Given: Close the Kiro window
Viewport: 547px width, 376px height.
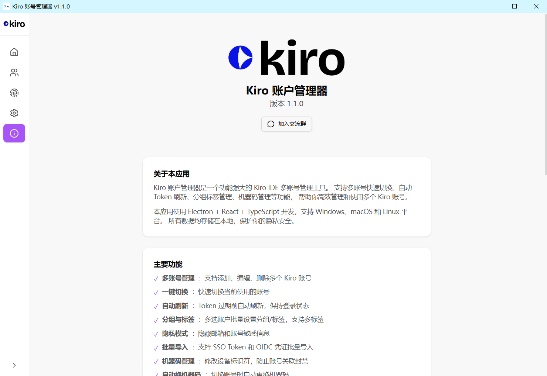Looking at the screenshot, I should click(x=536, y=6).
